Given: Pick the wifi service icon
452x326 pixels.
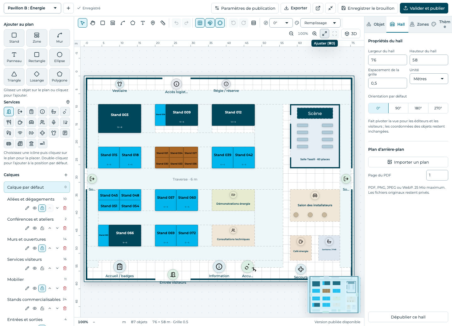Looking at the screenshot, I should (20, 133).
